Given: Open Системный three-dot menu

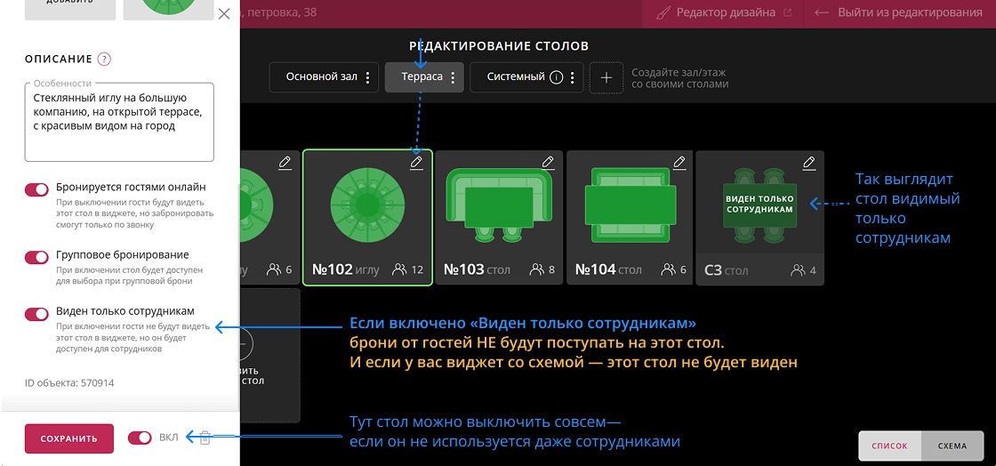Looking at the screenshot, I should pos(573,77).
